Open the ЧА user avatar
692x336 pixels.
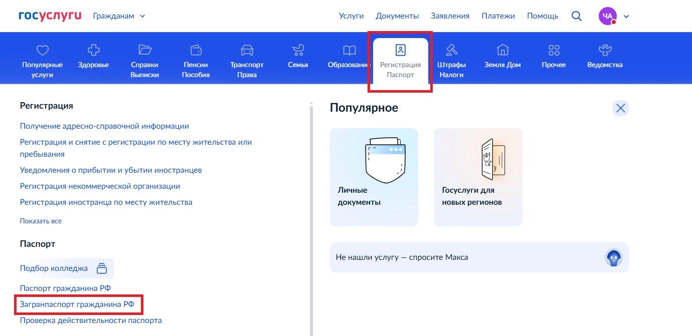pyautogui.click(x=607, y=16)
